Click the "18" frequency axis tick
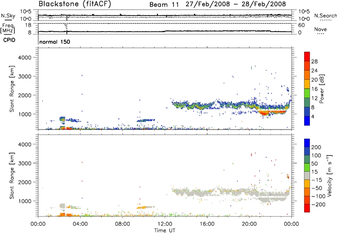The width and height of the screenshot is (337, 233). point(28,25)
